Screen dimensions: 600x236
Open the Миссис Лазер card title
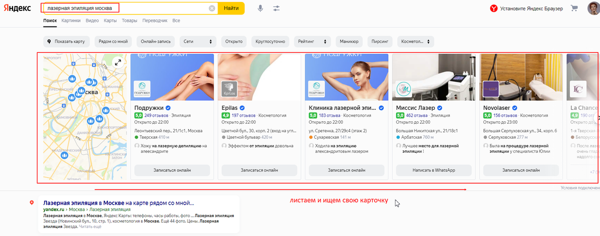(x=415, y=108)
